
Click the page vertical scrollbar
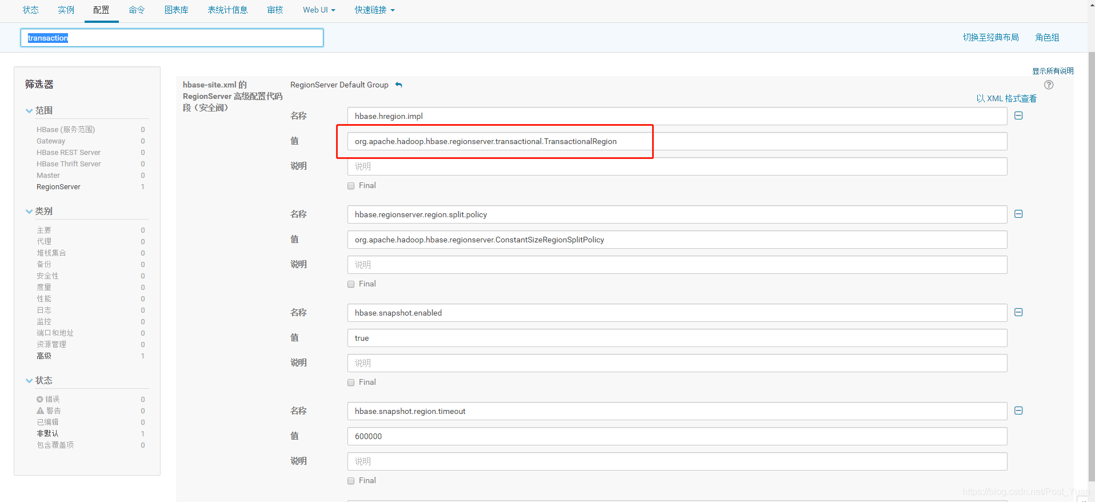(x=1091, y=266)
